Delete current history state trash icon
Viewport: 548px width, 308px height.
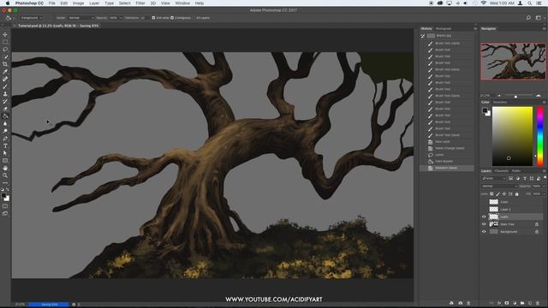468,303
